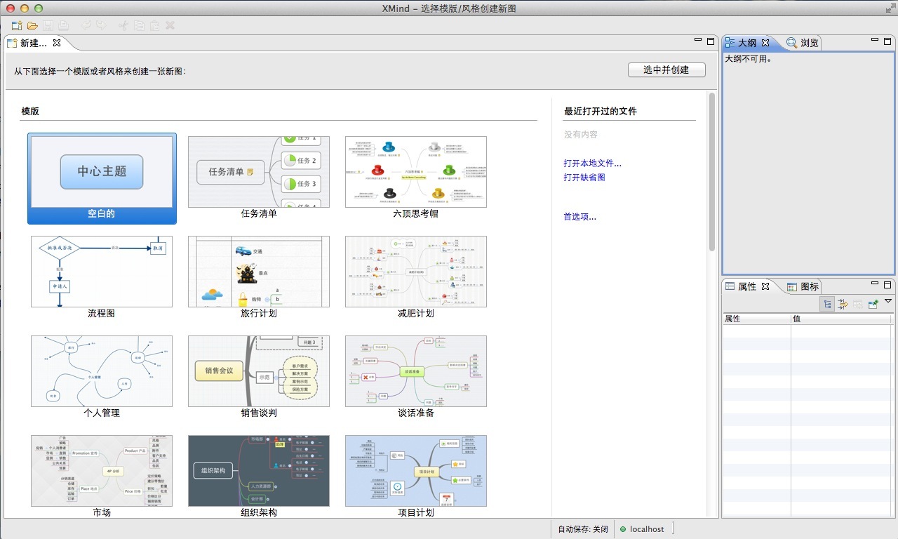Screen dimensions: 898x539
Task: Open the 图标 tab
Action: (x=803, y=286)
